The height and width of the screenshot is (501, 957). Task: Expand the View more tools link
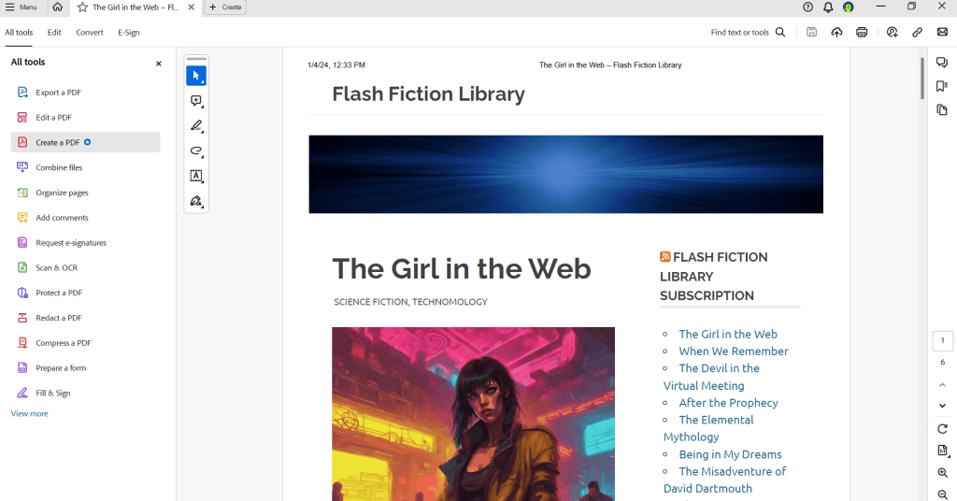pos(29,414)
